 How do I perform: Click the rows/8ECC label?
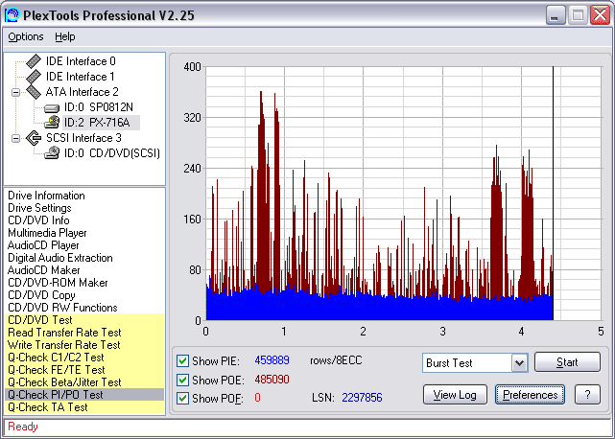336,360
